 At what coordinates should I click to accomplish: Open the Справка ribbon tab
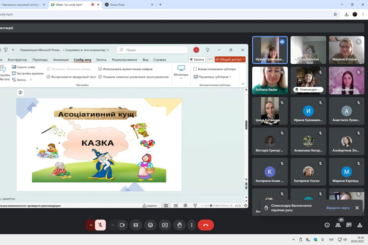159,60
